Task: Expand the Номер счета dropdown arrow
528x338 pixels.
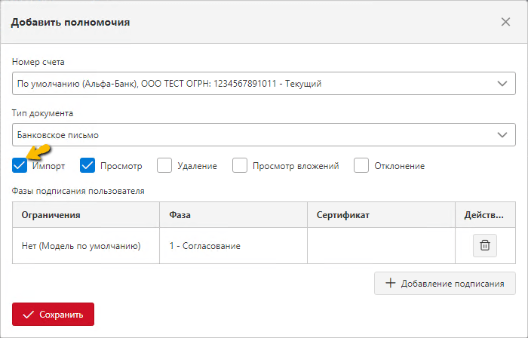Action: pyautogui.click(x=502, y=84)
